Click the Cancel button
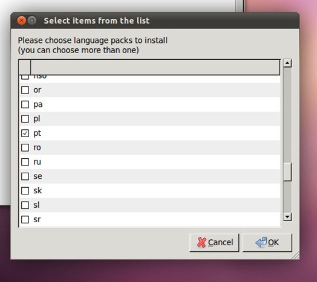317x282 pixels. click(x=214, y=243)
